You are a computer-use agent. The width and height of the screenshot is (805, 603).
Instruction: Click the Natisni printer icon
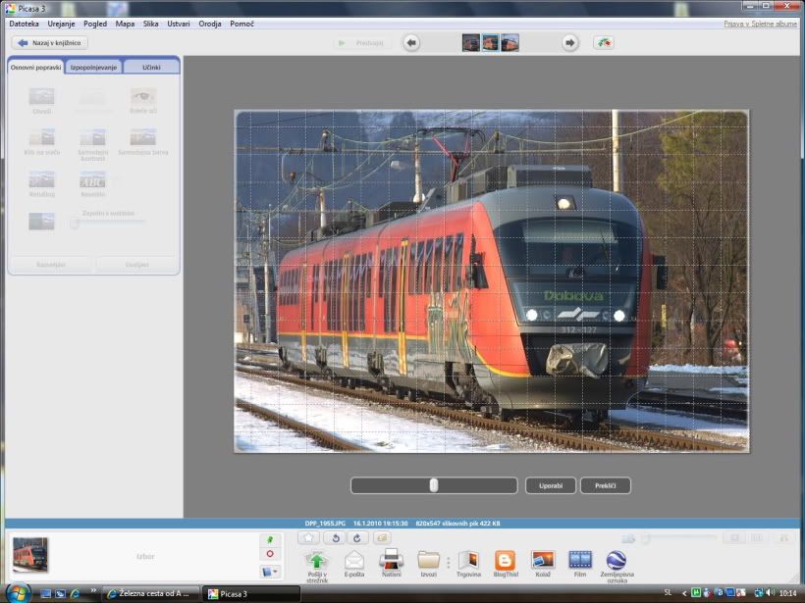click(392, 560)
